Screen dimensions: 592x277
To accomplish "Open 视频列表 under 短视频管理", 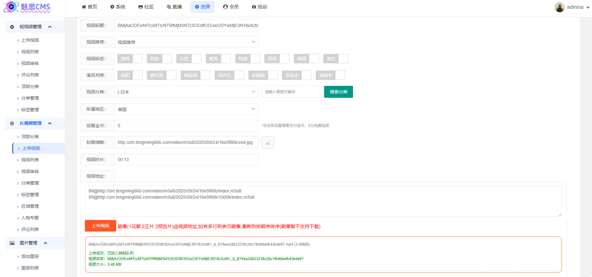I will point(30,52).
